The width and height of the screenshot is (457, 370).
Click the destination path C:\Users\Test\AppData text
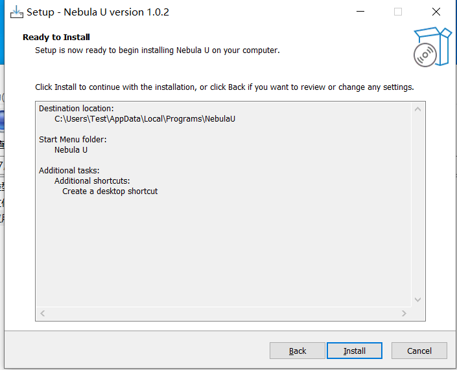[x=145, y=119]
